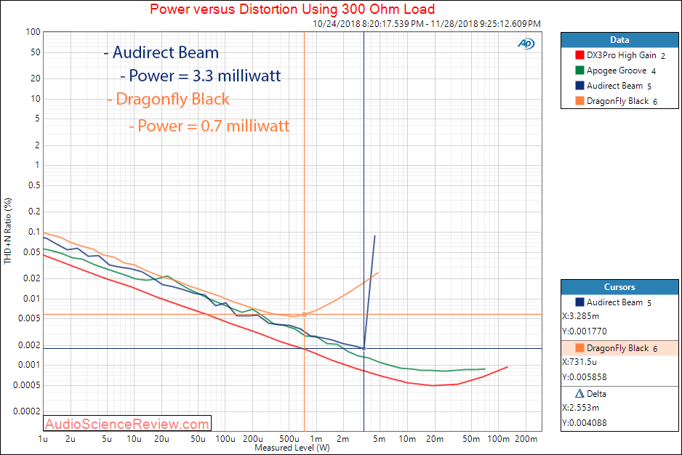Click the Y:0.005858 cursor value
This screenshot has width=682, height=455.
coord(584,377)
